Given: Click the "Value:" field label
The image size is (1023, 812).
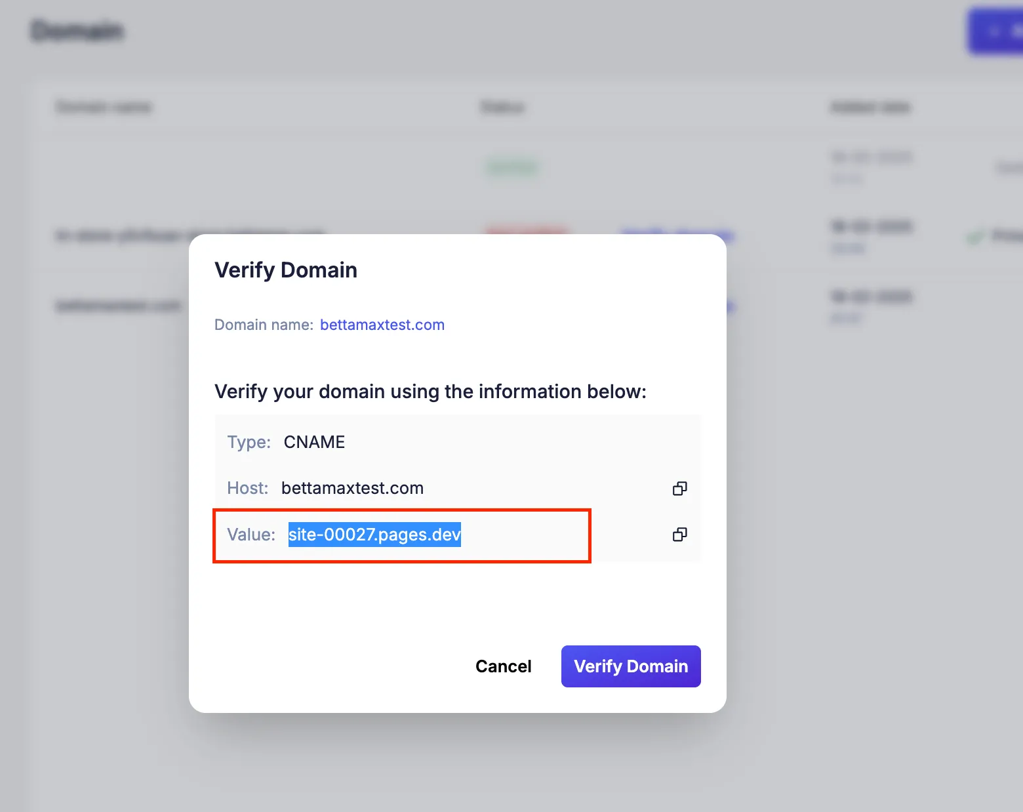Looking at the screenshot, I should pos(251,535).
